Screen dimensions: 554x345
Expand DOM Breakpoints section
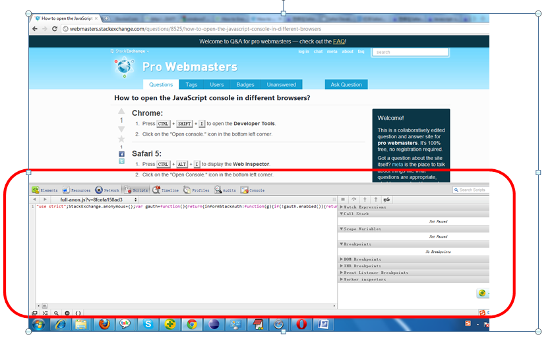click(414, 259)
